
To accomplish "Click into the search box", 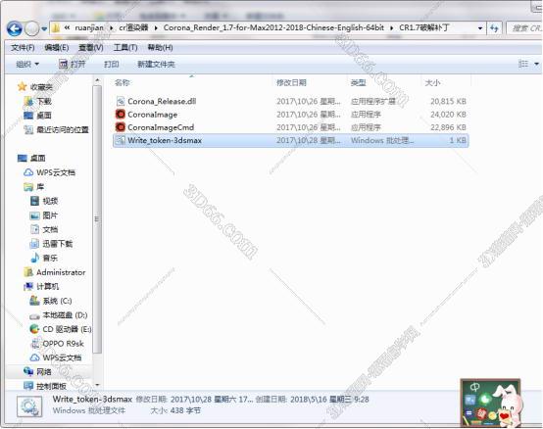I will 524,28.
